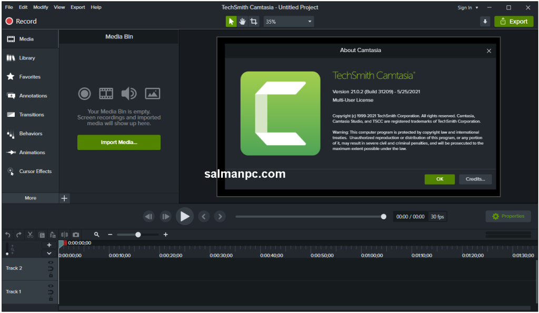The image size is (539, 313).
Task: Select the Pan tool
Action: pos(242,21)
